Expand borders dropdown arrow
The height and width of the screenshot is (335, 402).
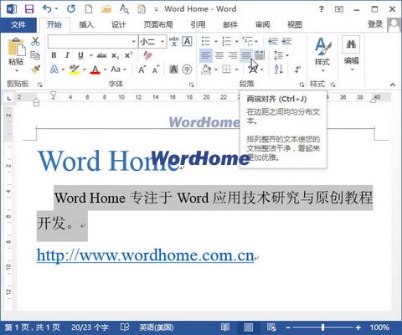[x=237, y=70]
